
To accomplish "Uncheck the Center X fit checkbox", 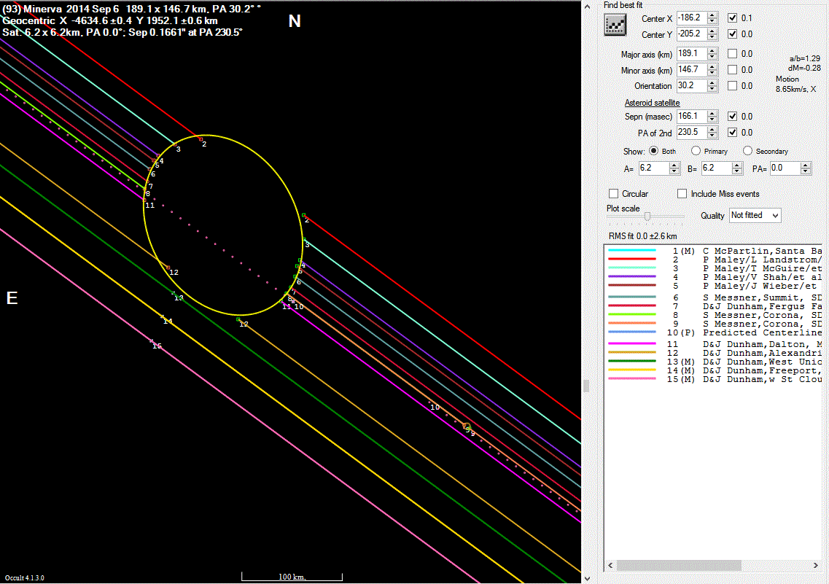I will click(x=732, y=17).
